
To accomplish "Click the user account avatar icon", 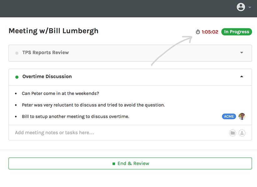I will tap(241, 7).
